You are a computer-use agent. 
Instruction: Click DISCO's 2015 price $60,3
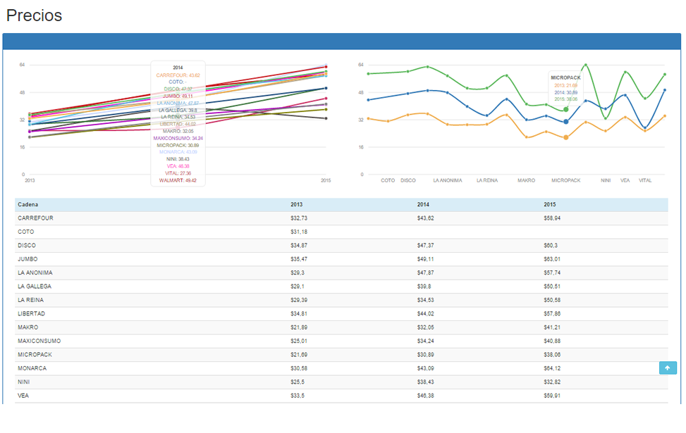point(551,246)
